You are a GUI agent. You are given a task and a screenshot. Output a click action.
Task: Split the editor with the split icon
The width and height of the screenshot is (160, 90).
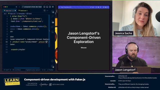(44, 10)
